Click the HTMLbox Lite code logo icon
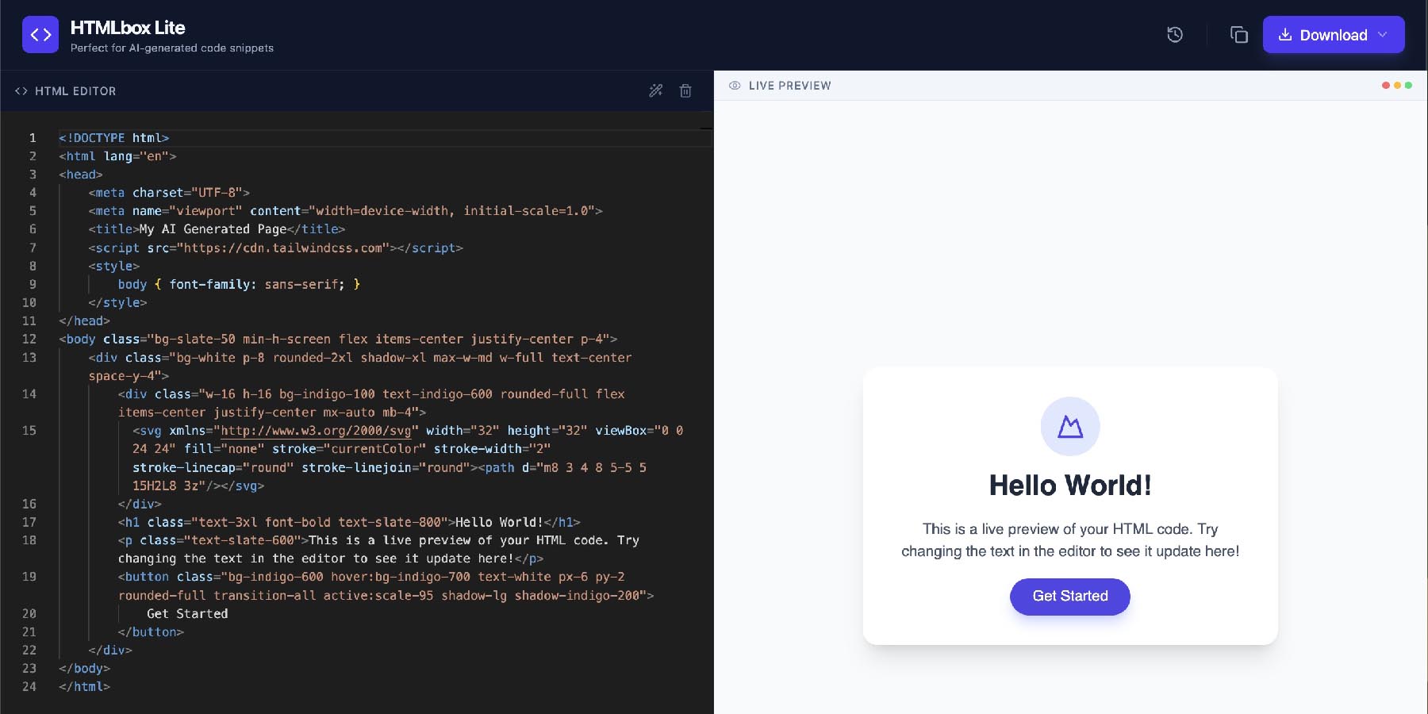This screenshot has height=714, width=1428. tap(40, 35)
